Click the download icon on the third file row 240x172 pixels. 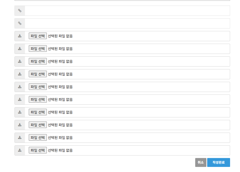(20, 61)
